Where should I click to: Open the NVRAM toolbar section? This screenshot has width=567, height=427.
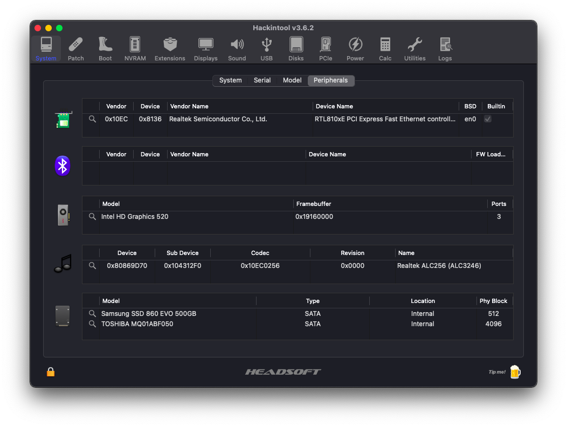point(135,49)
